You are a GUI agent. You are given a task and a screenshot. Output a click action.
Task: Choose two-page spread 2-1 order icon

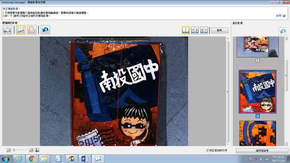pos(204,30)
